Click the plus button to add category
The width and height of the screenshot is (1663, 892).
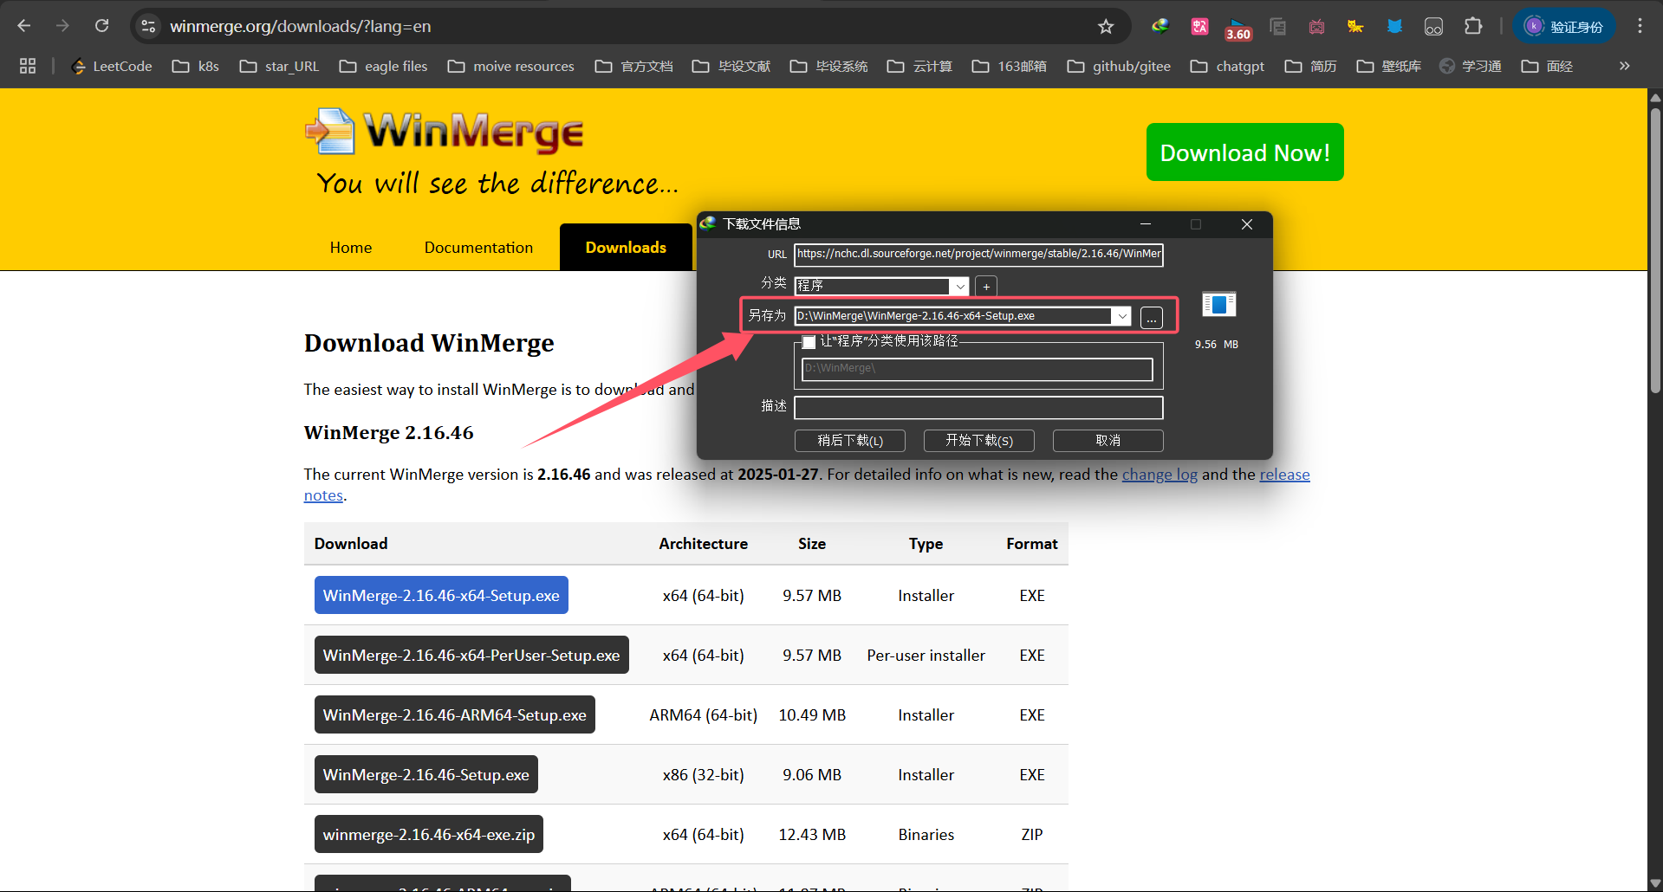point(986,287)
